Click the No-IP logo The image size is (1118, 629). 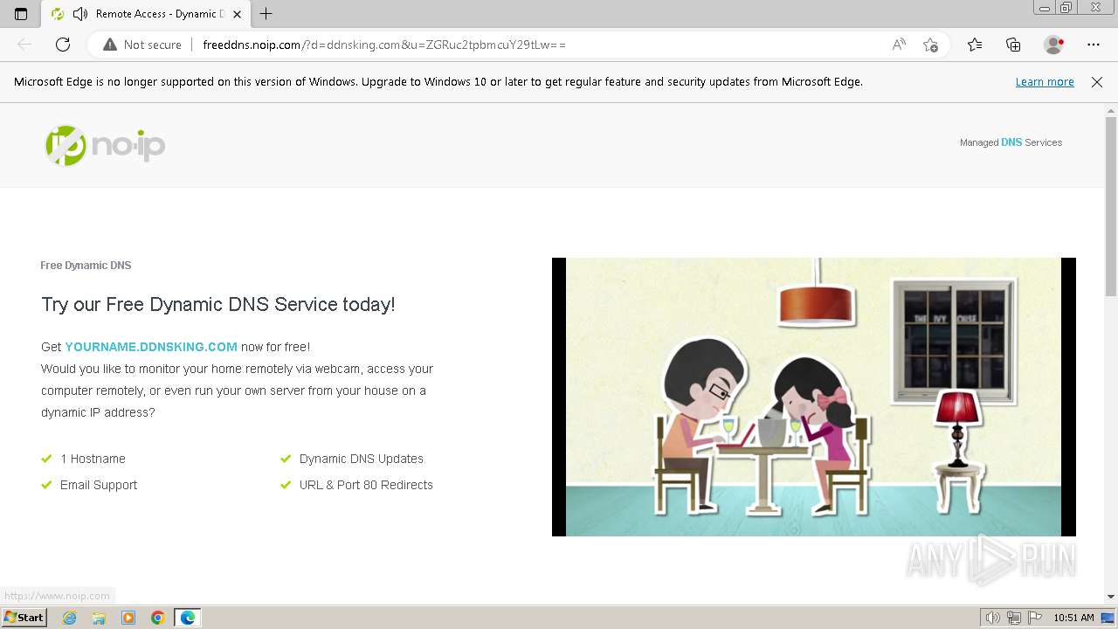coord(105,145)
